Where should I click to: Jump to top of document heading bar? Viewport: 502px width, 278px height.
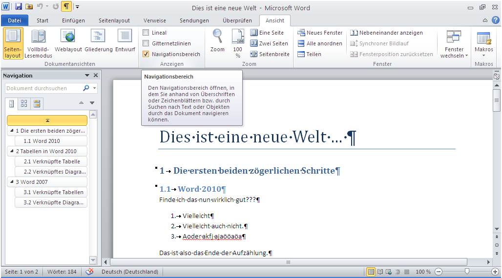point(47,120)
